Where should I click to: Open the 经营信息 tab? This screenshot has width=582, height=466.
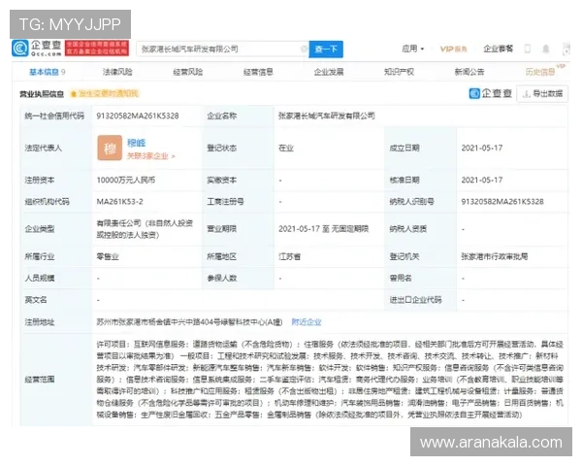click(258, 72)
